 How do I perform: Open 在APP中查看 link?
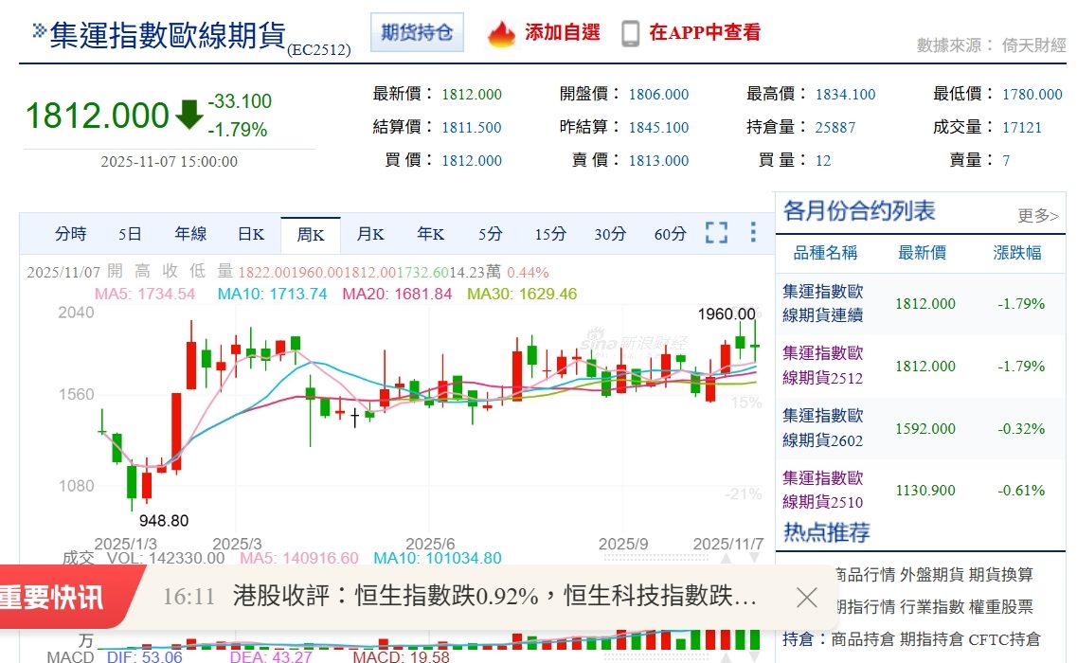705,33
